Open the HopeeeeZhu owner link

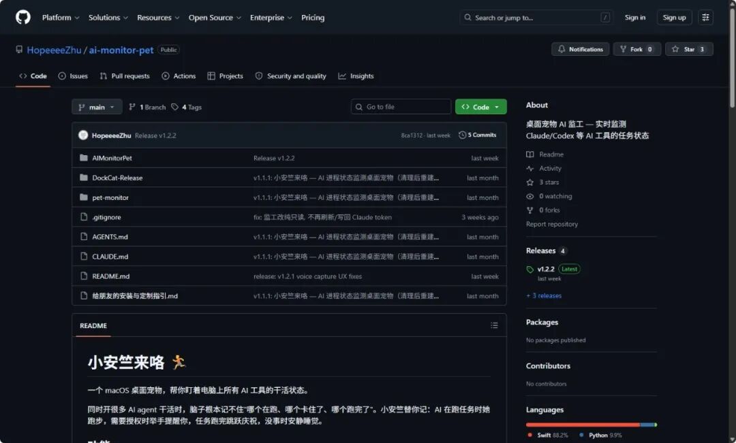pyautogui.click(x=54, y=50)
